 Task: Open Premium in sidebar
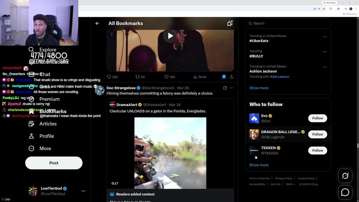pyautogui.click(x=44, y=99)
